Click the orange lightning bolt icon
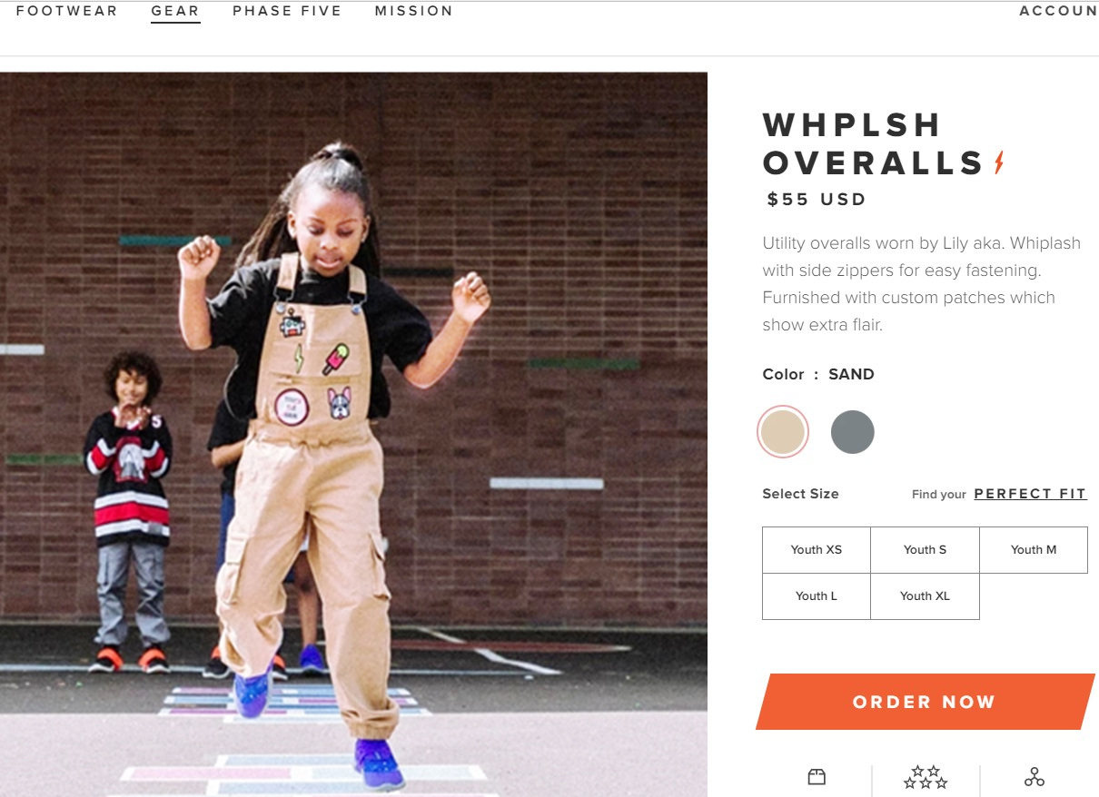 (x=999, y=162)
